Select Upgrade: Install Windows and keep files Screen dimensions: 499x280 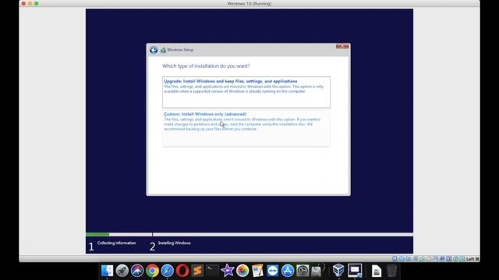coord(246,92)
